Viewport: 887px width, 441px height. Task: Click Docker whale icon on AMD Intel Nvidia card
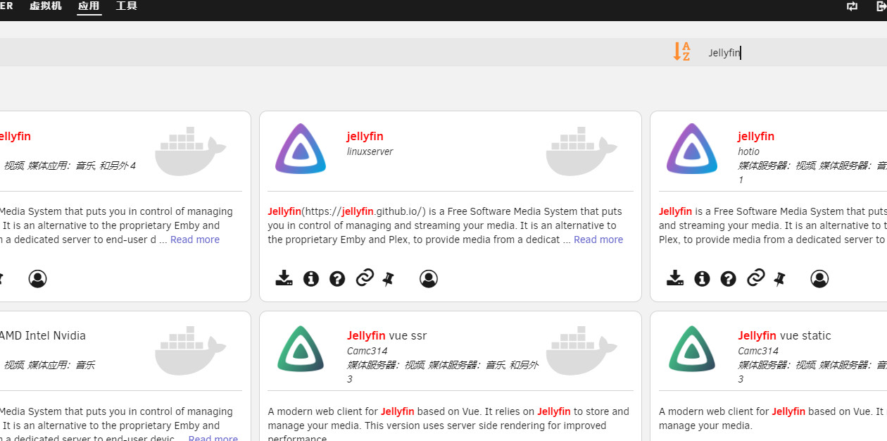pyautogui.click(x=191, y=351)
